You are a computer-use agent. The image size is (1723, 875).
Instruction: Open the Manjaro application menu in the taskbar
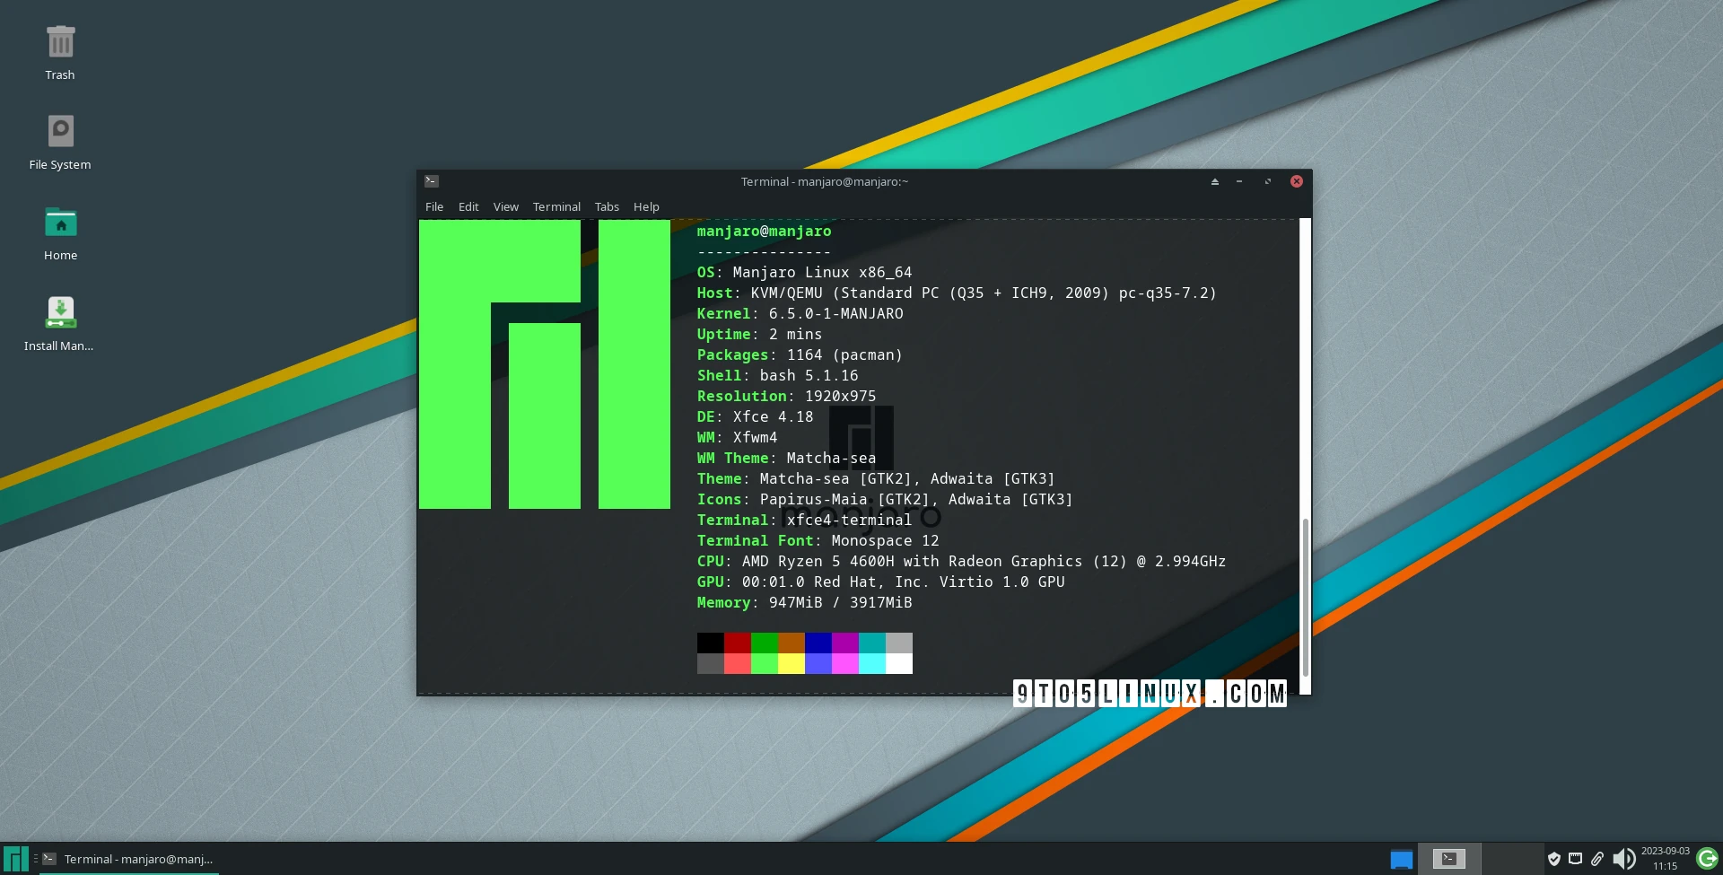click(x=14, y=858)
